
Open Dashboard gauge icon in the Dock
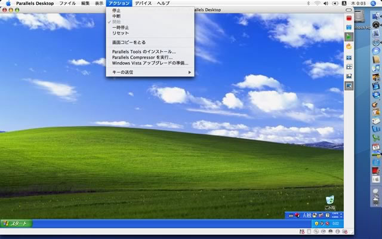(x=376, y=24)
